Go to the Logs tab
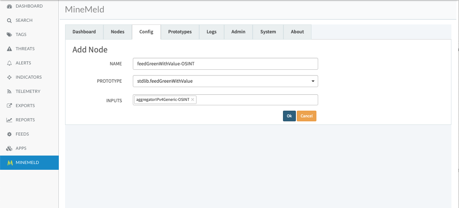Viewport: 459px width, 208px height. pos(211,32)
